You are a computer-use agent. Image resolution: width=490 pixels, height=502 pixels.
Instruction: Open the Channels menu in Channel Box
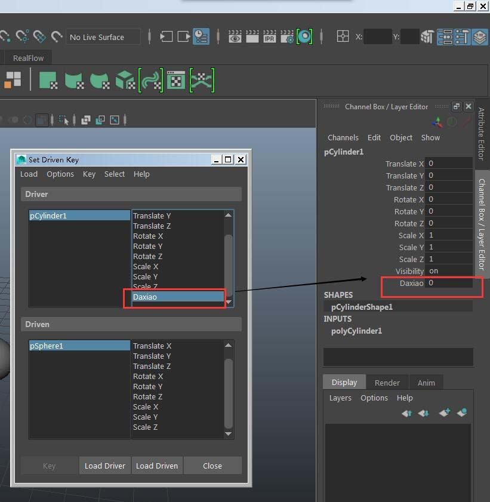coord(343,138)
